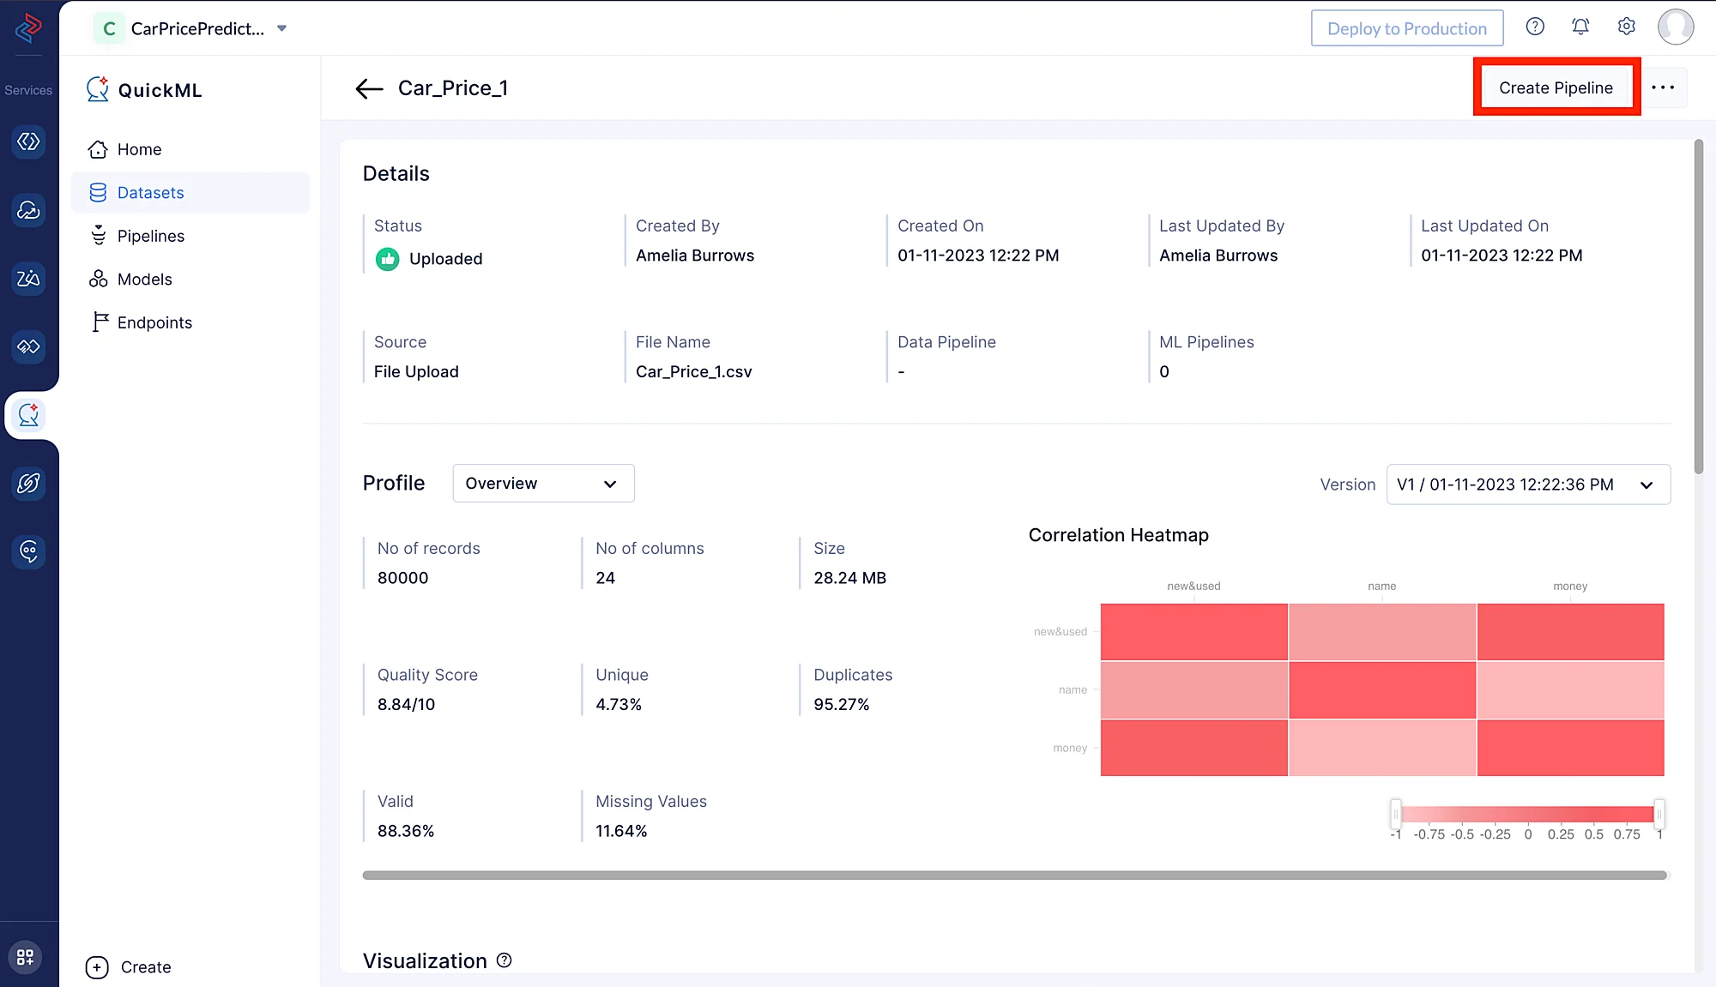Click the Catalyst logo at top of rail
This screenshot has height=987, width=1716.
click(x=28, y=27)
